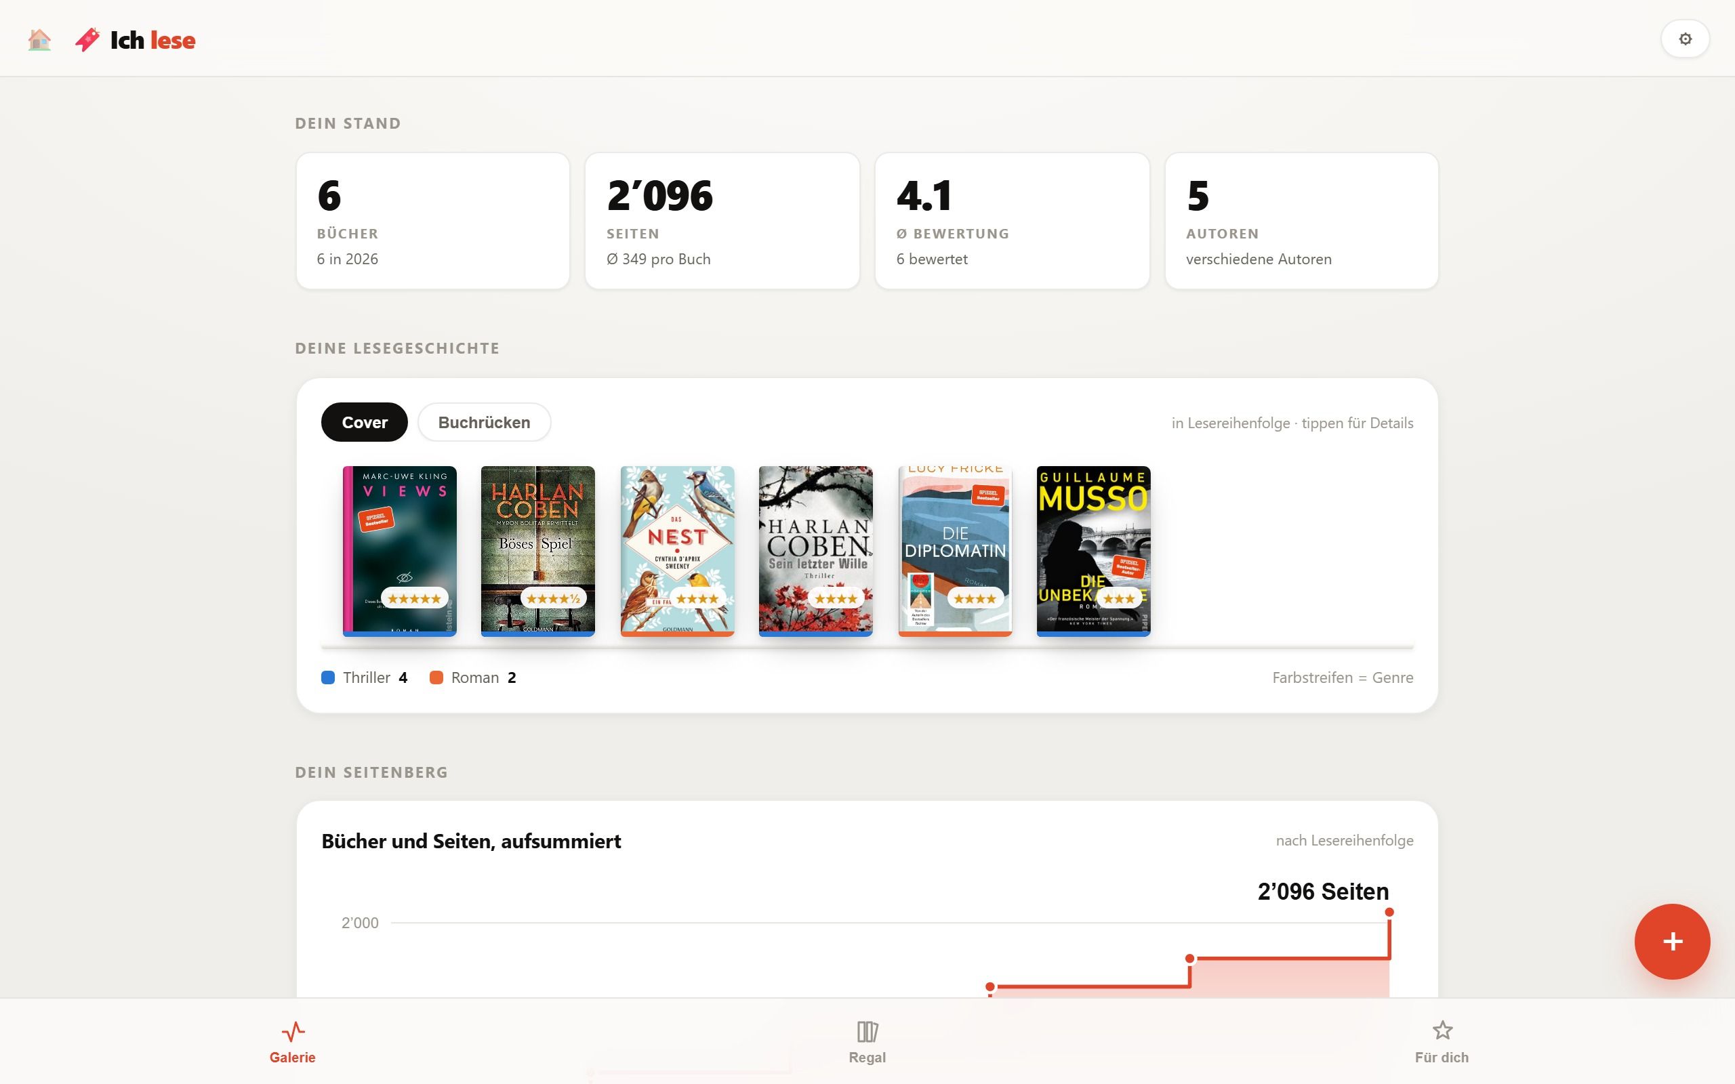Click the blue Thriller genre swatch
Viewport: 1735px width, 1084px height.
coord(327,677)
